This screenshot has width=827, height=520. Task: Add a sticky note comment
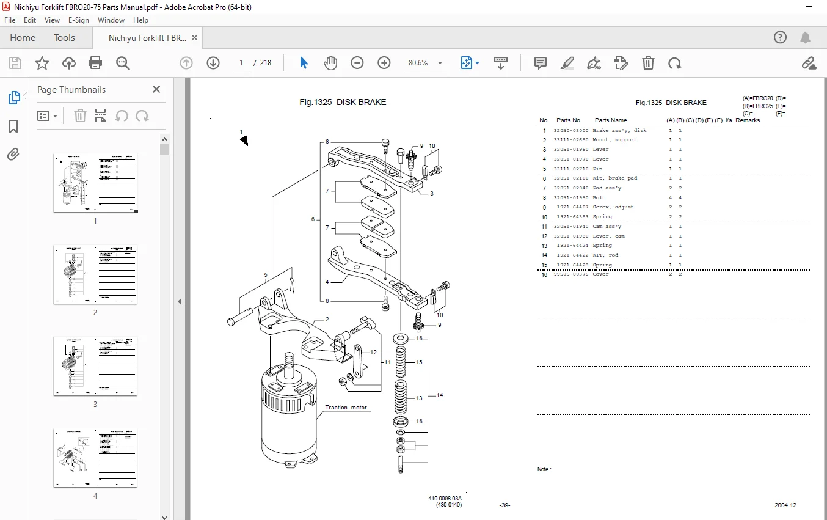540,63
